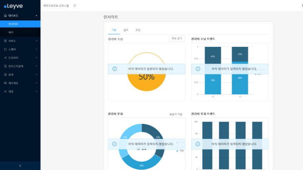Screen dimensions: 303x170
Task: Expand the 계정 menu chevron
Action: [36, 91]
